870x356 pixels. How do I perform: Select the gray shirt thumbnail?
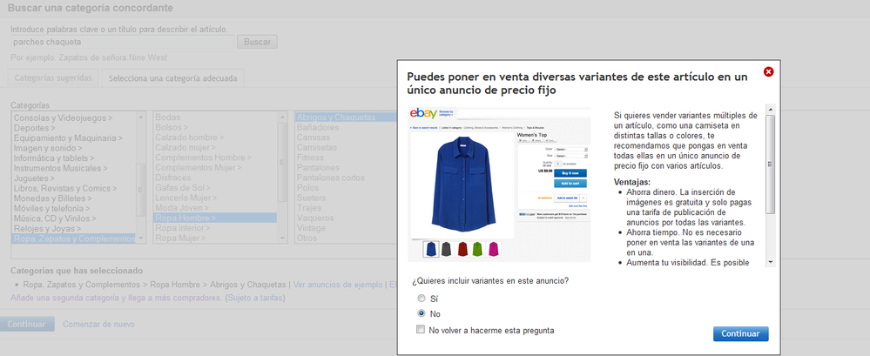[x=448, y=249]
